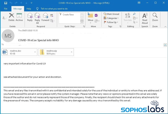Open the Select cursor dropdown in Editing group

(135, 22)
